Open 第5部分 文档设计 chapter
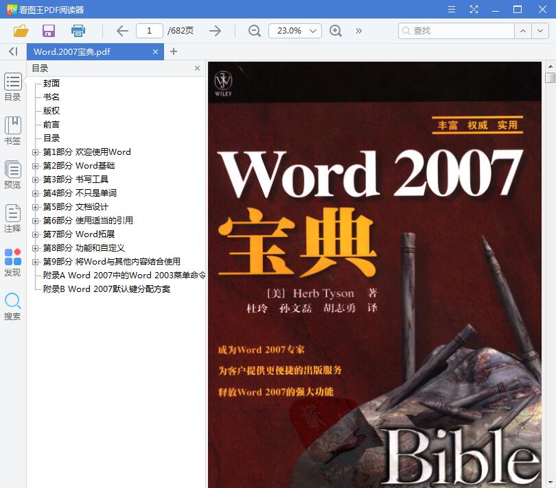556x488 pixels. (x=76, y=207)
